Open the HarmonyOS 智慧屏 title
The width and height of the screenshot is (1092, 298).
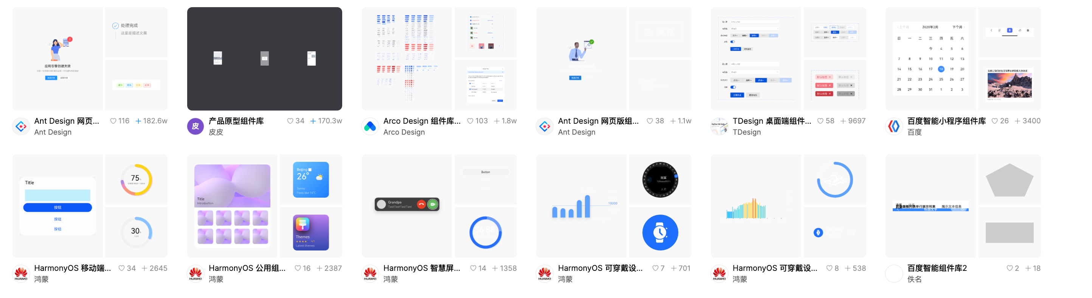tap(421, 268)
